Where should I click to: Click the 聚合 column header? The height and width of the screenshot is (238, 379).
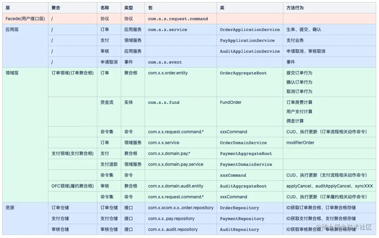coord(73,8)
